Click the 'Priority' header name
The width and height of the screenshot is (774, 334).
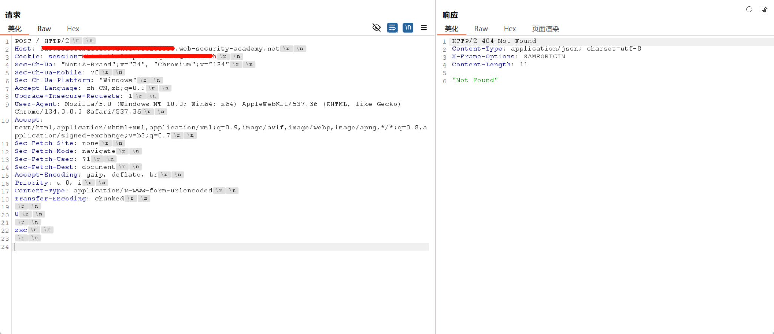31,182
